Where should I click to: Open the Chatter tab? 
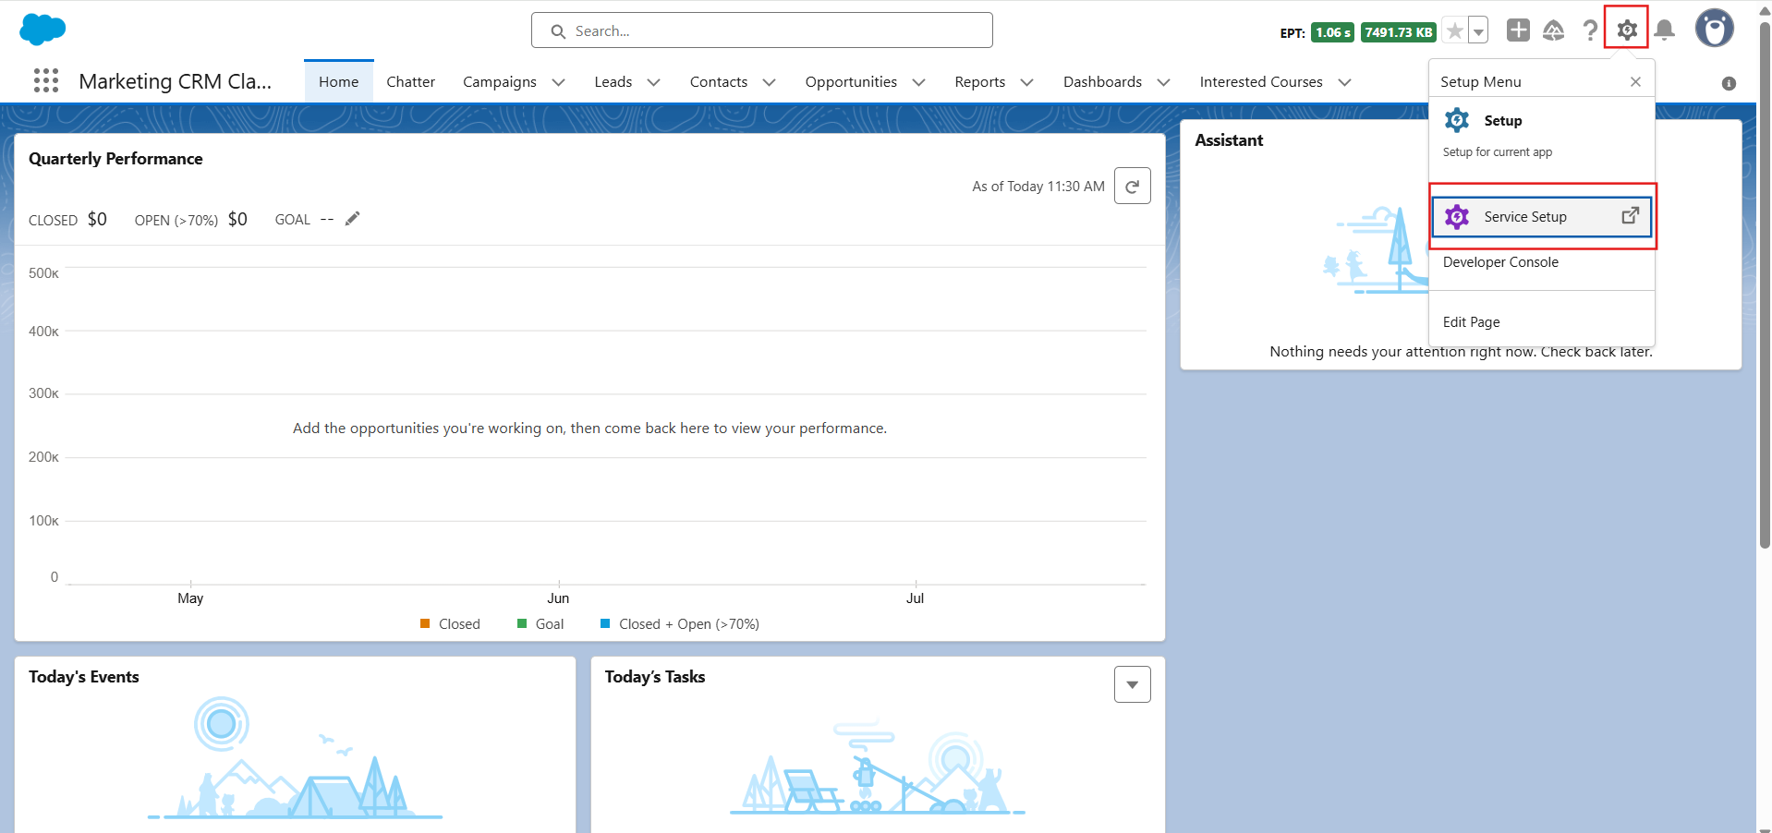tap(410, 82)
